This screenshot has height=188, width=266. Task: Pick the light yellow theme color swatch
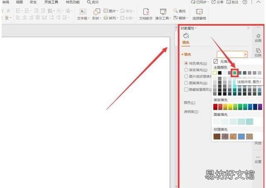[x=215, y=73]
